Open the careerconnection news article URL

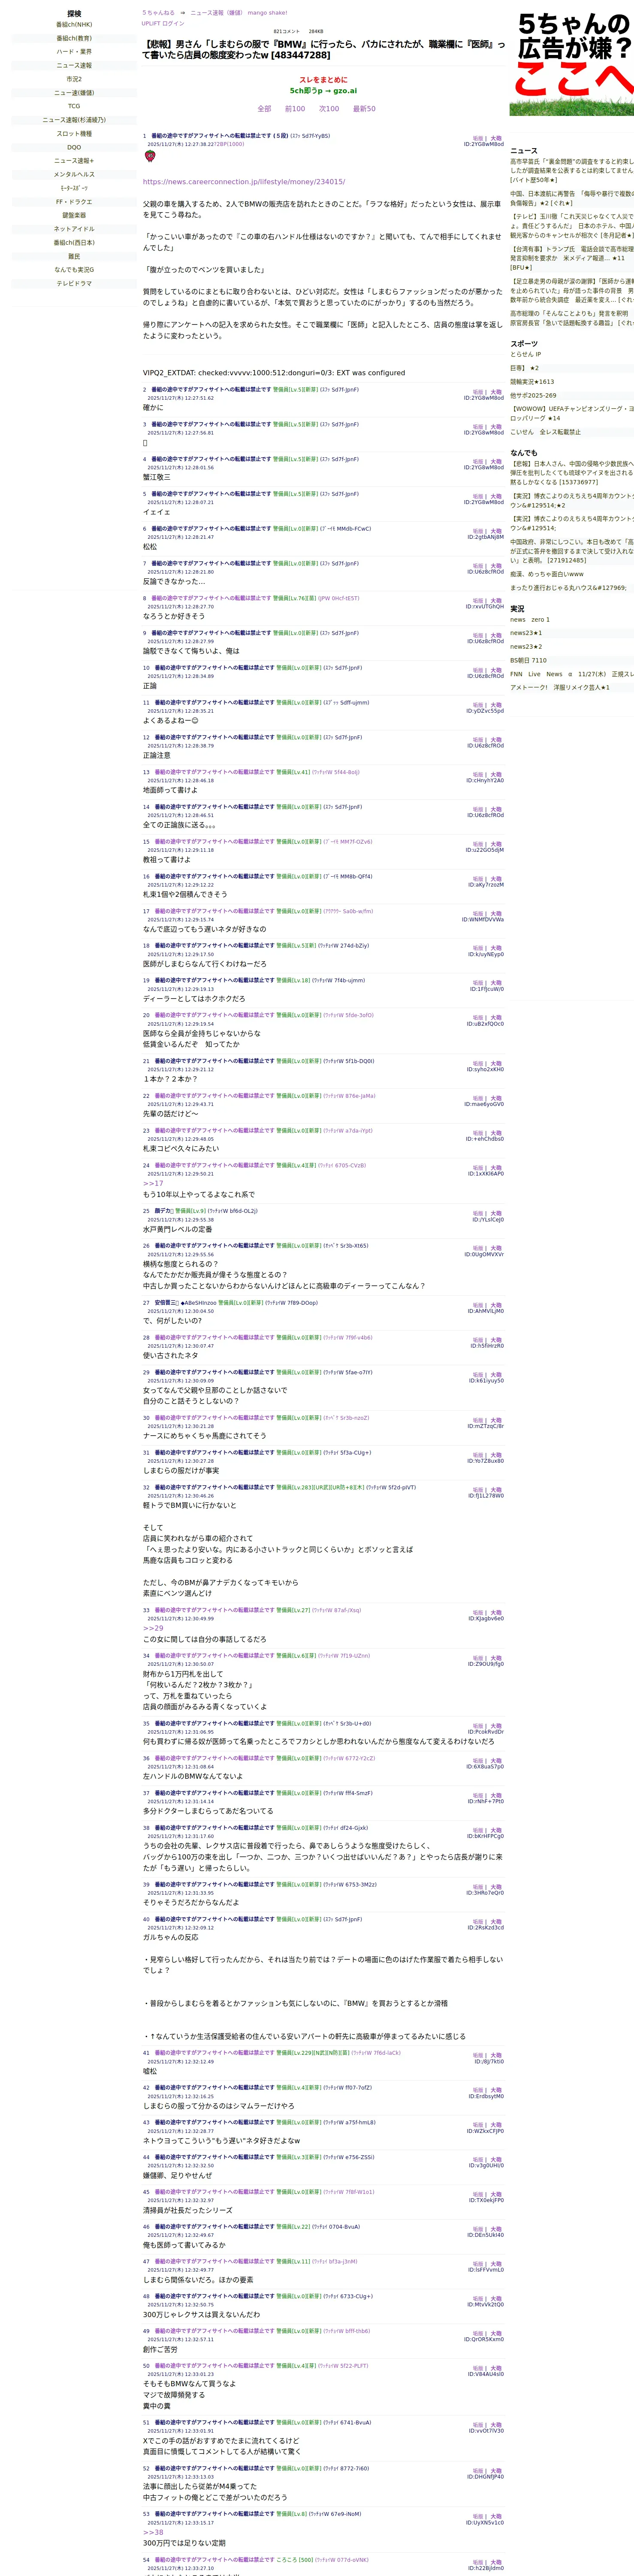[x=244, y=182]
